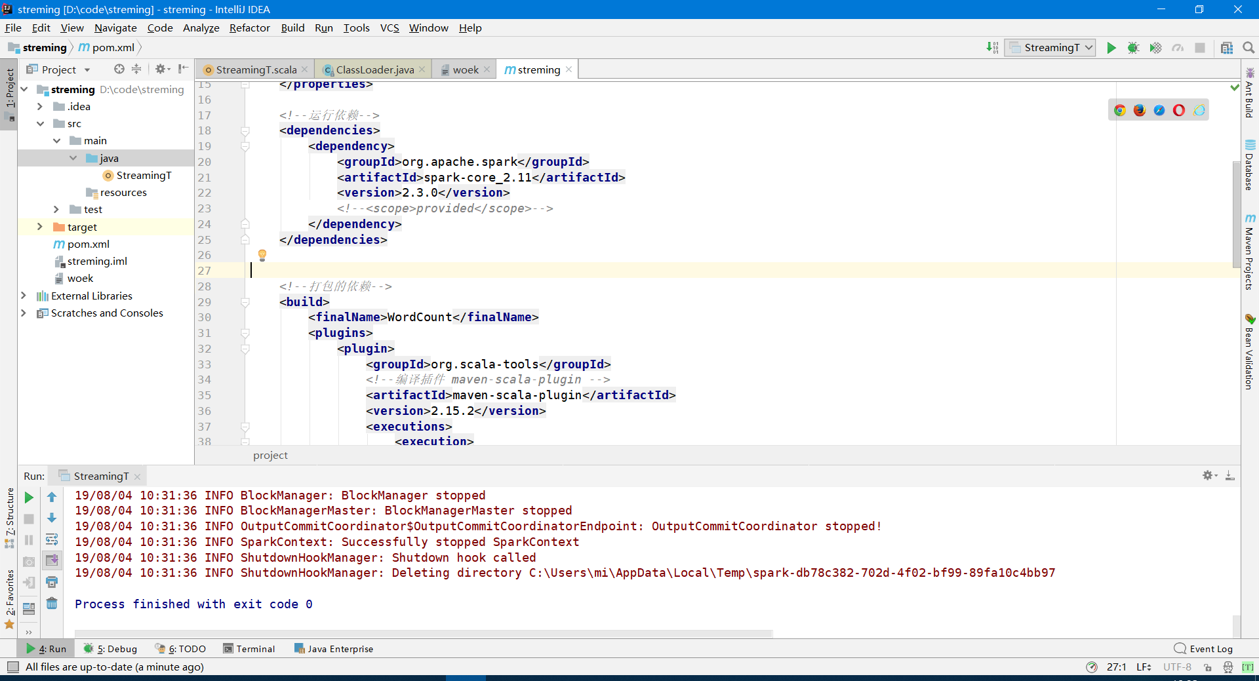Open the 5: Debug tool window
1259x681 pixels.
(x=111, y=649)
